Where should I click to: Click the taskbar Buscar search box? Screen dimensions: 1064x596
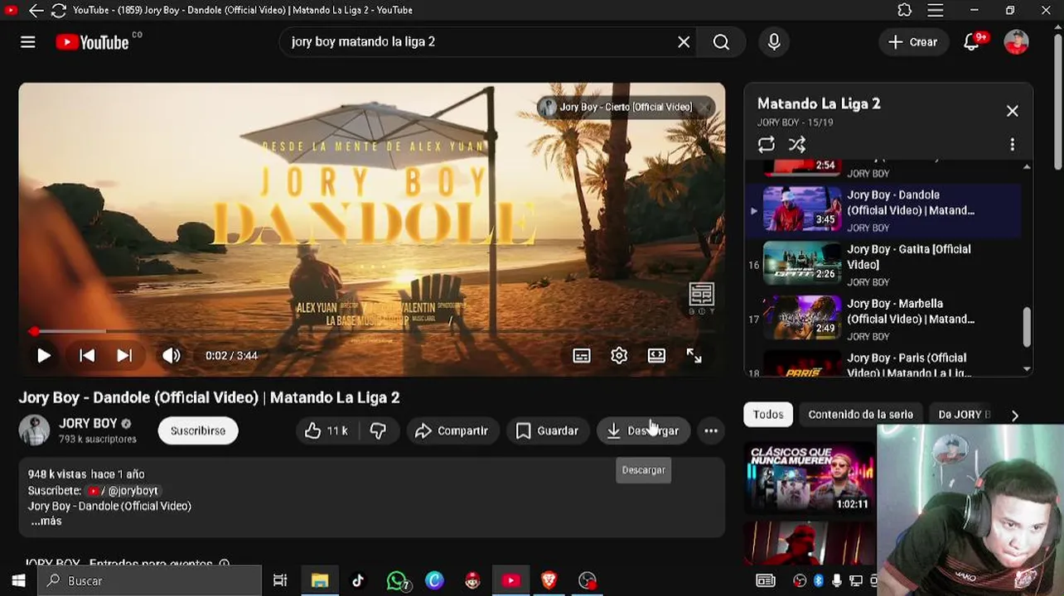tap(150, 580)
